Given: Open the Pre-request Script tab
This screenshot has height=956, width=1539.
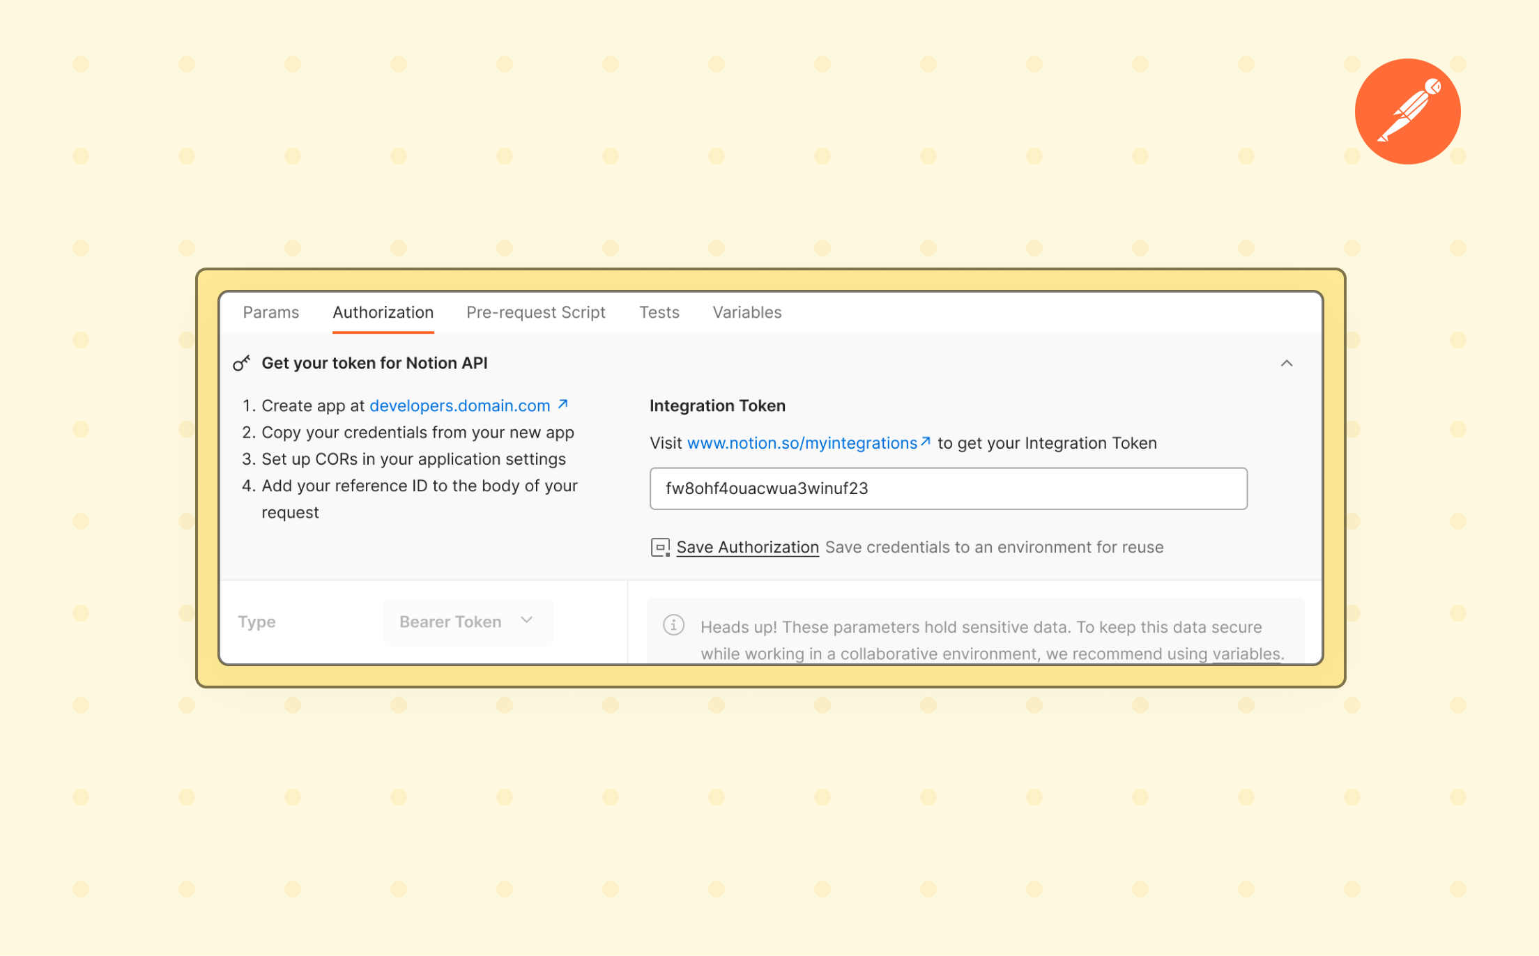Looking at the screenshot, I should [x=536, y=312].
